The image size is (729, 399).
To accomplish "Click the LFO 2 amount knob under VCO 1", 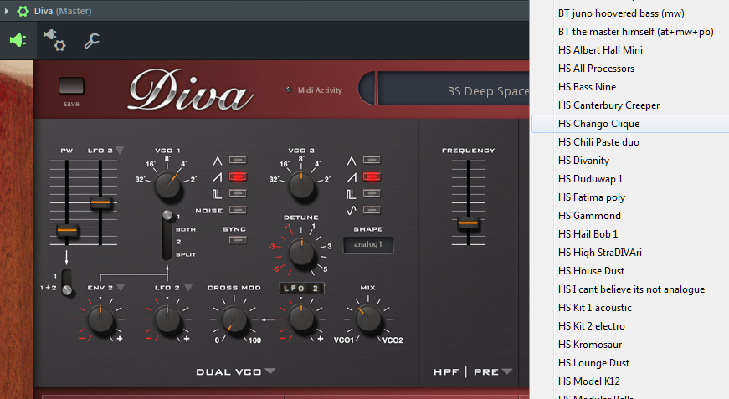I will [167, 320].
